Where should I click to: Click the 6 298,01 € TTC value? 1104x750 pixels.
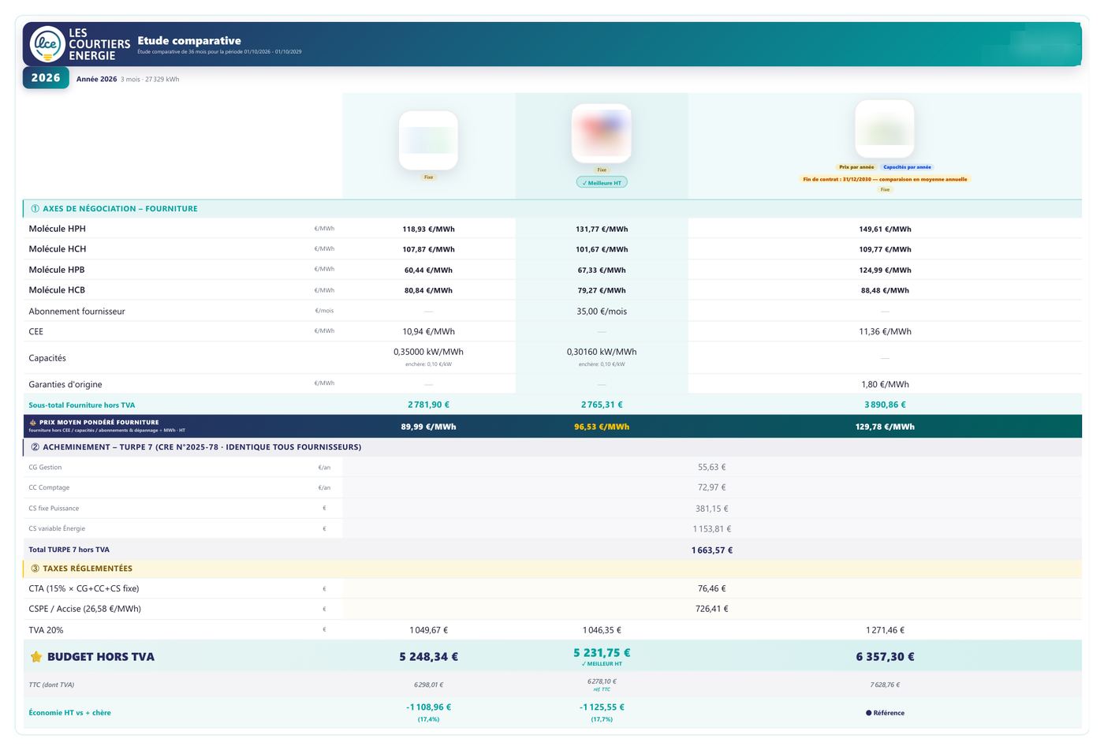coord(428,685)
